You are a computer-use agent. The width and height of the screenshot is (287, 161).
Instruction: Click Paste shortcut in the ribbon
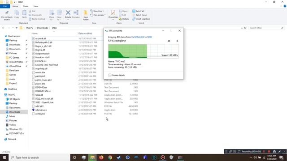[37, 19]
